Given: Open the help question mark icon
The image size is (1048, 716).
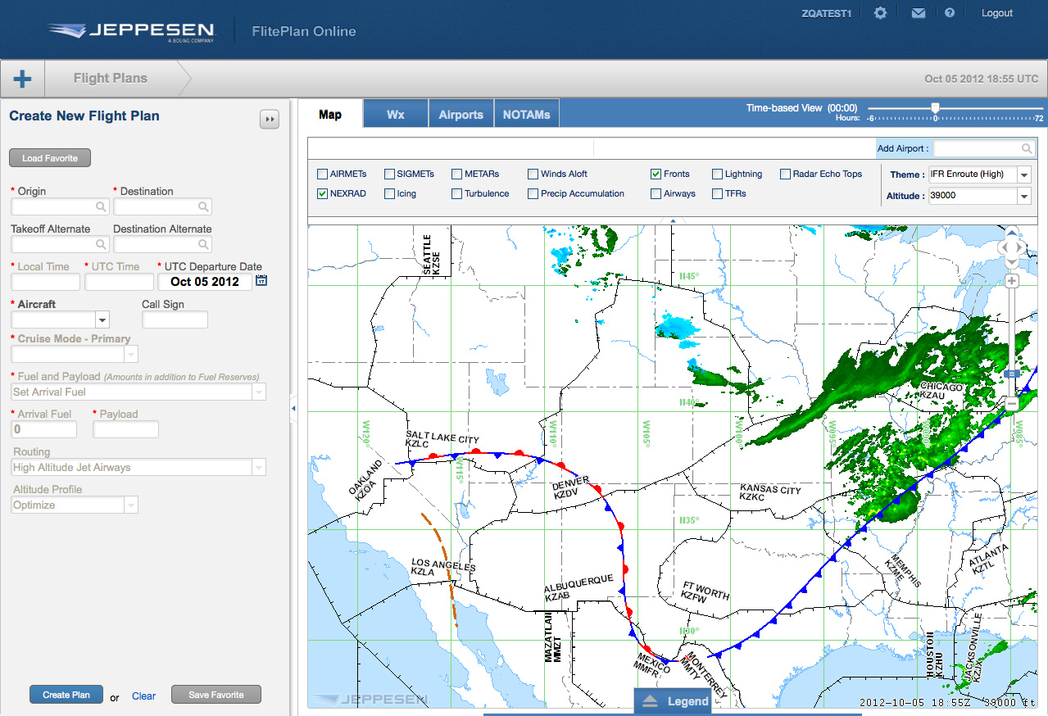Looking at the screenshot, I should [950, 12].
